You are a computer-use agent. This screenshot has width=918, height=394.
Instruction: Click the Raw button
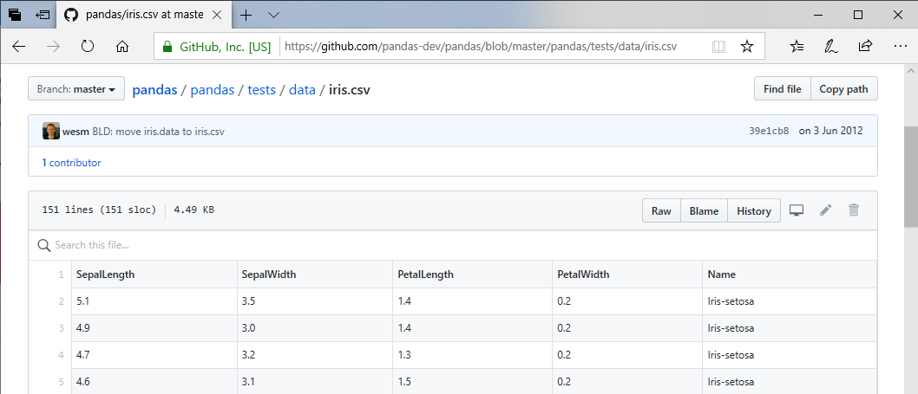[x=661, y=210]
